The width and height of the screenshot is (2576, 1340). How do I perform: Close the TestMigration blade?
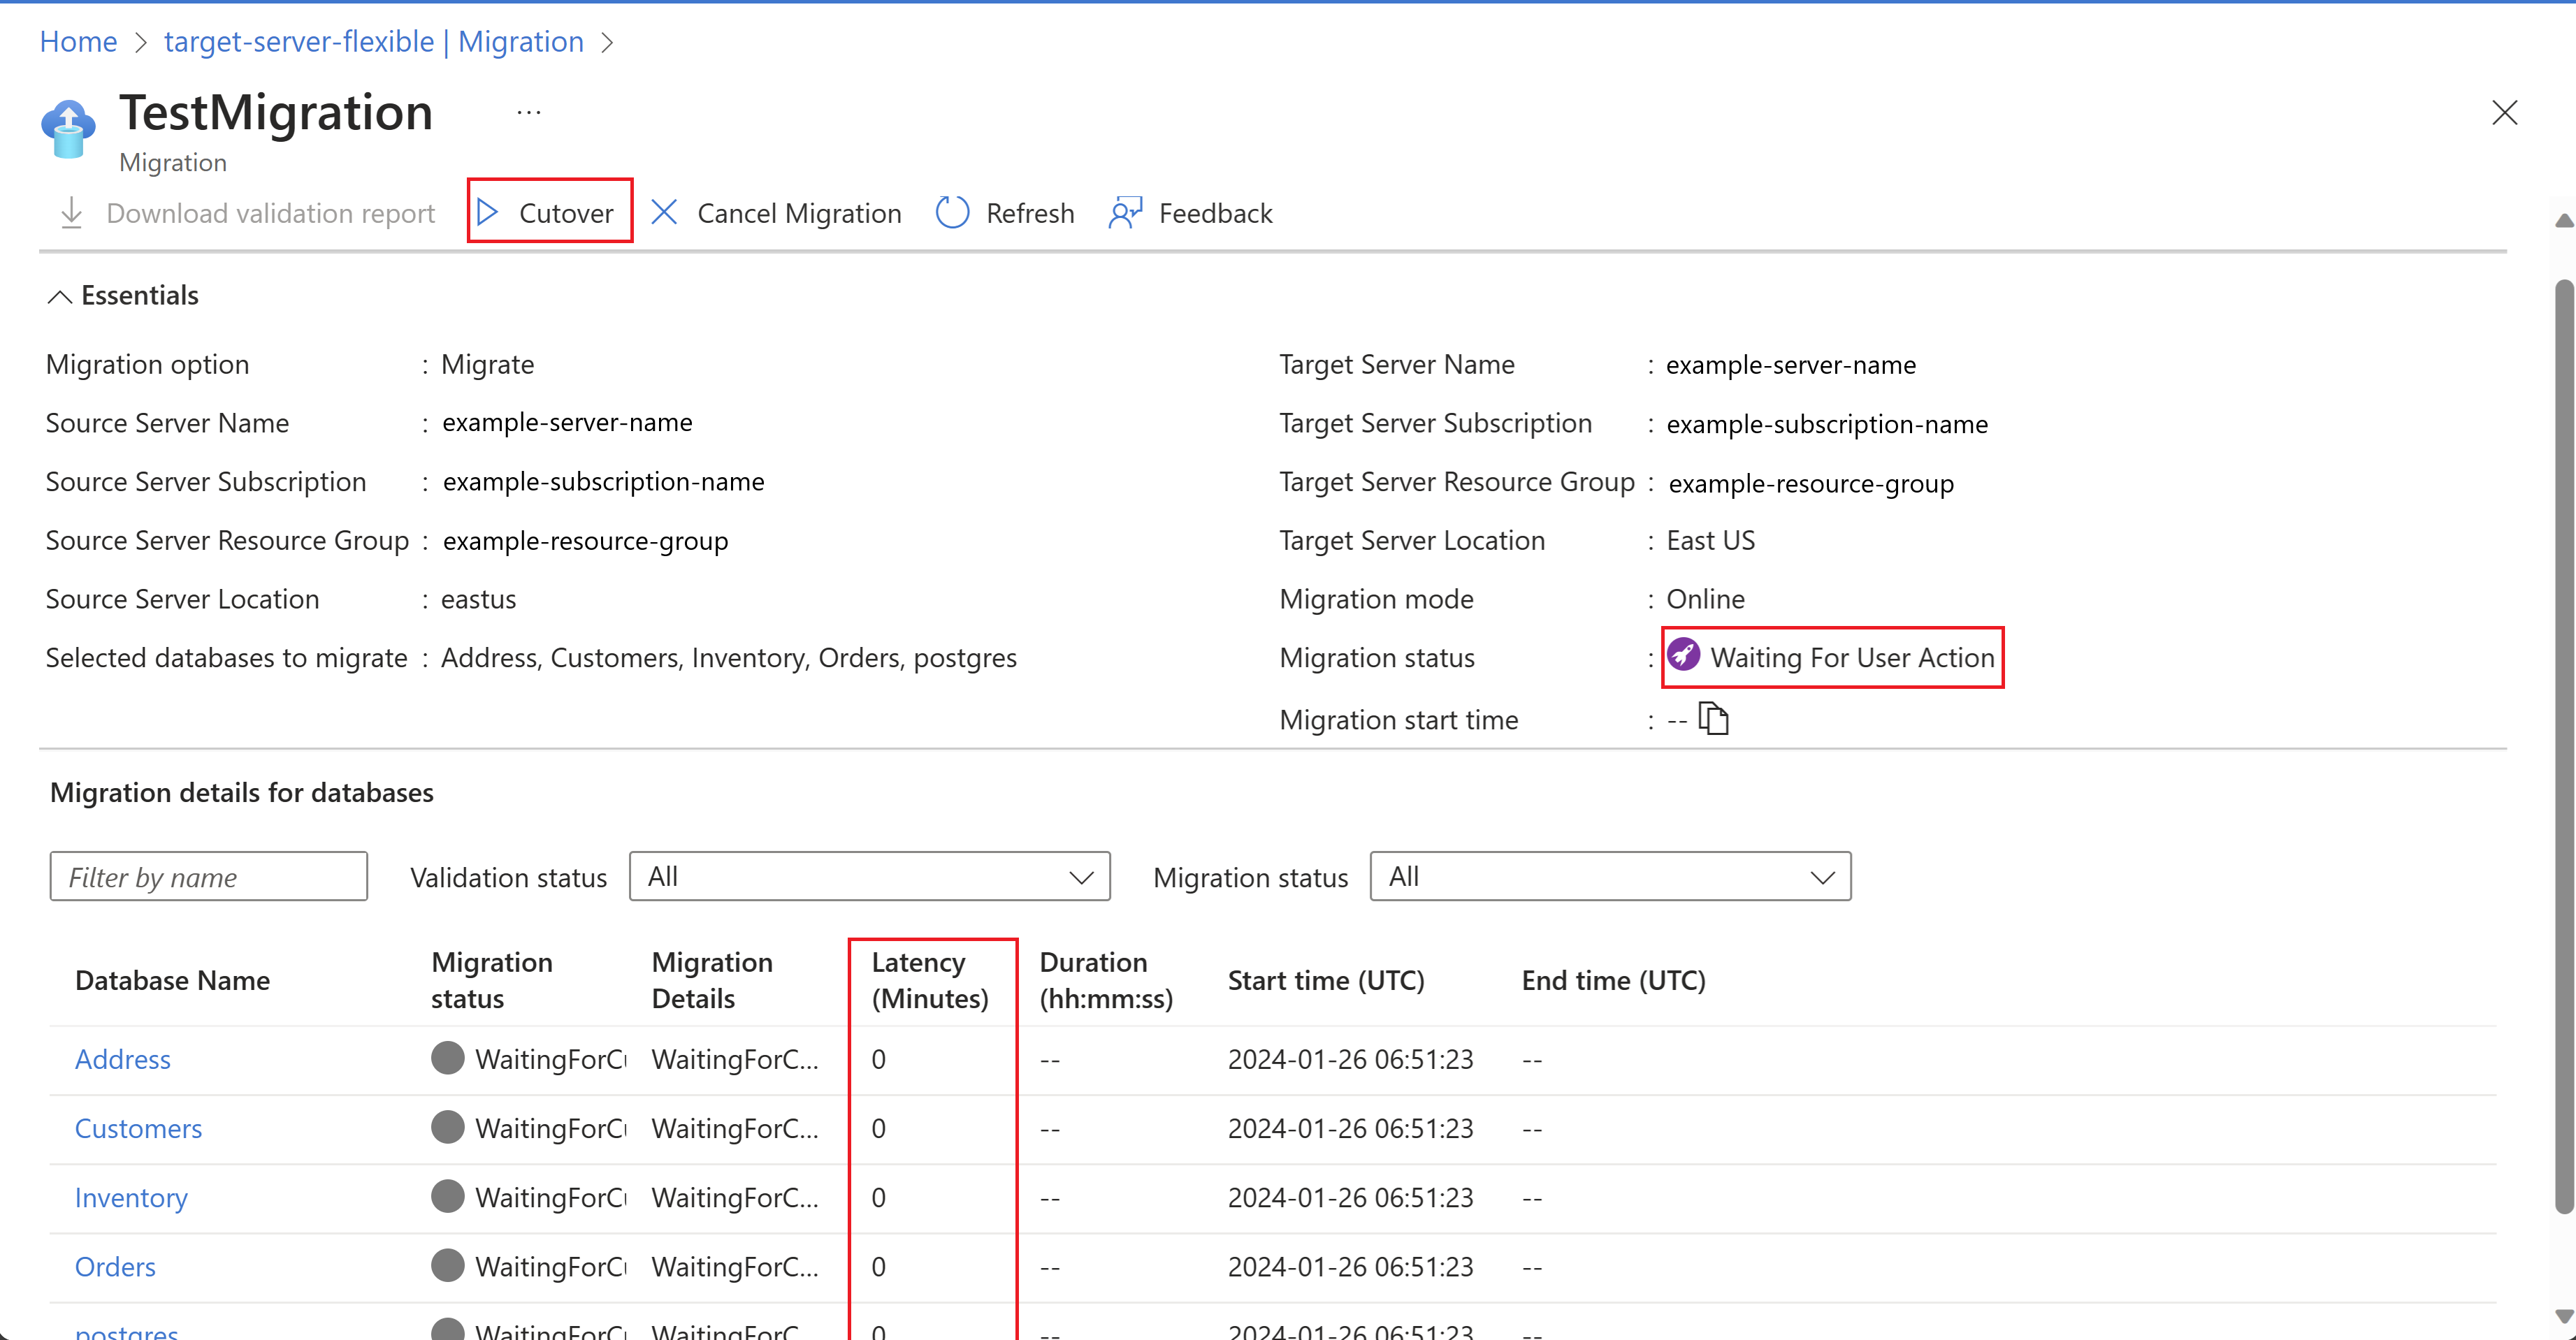pyautogui.click(x=2504, y=113)
